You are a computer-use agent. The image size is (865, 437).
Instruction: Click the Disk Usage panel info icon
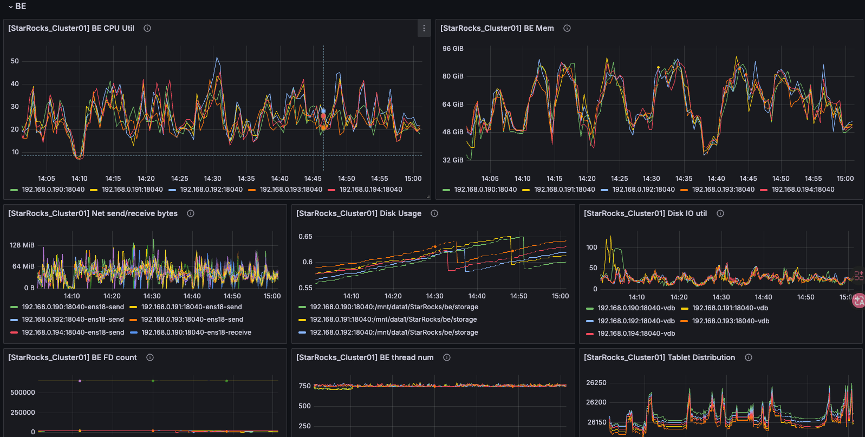click(x=434, y=213)
